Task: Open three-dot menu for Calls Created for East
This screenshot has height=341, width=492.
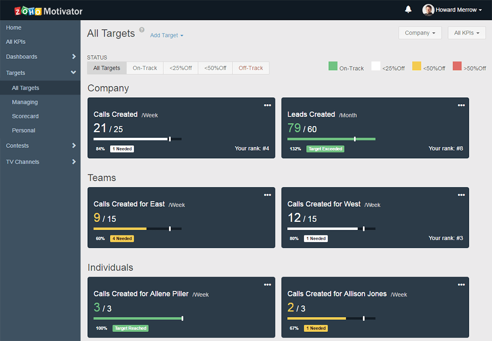Action: pos(267,195)
